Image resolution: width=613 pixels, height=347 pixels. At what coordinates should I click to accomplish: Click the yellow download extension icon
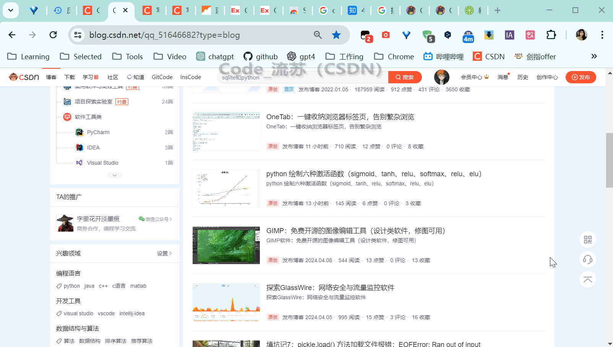tap(489, 35)
